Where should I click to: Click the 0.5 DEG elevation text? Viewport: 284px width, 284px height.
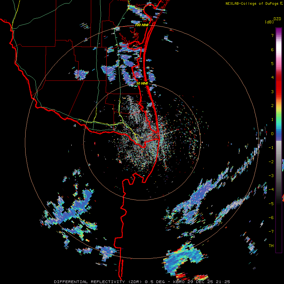pyautogui.click(x=155, y=282)
